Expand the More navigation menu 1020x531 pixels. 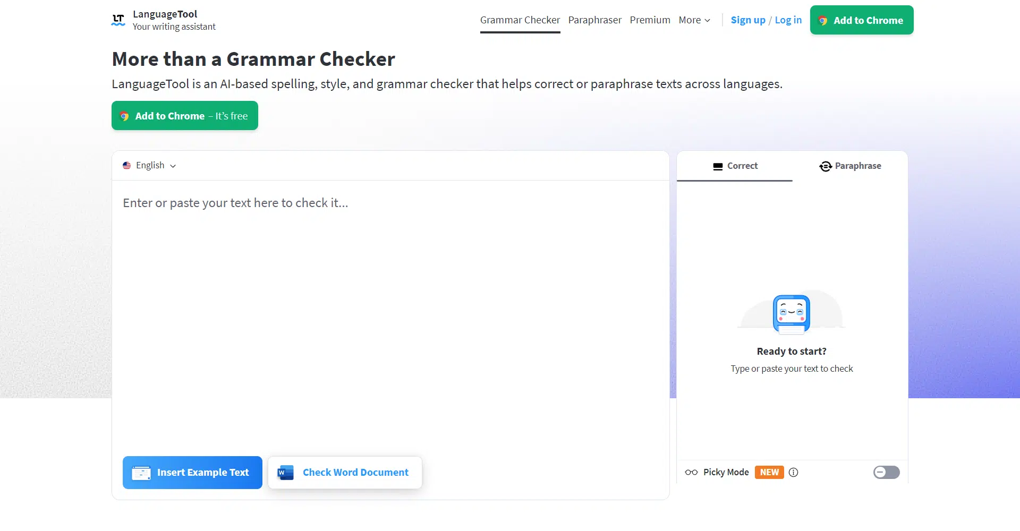pyautogui.click(x=694, y=20)
